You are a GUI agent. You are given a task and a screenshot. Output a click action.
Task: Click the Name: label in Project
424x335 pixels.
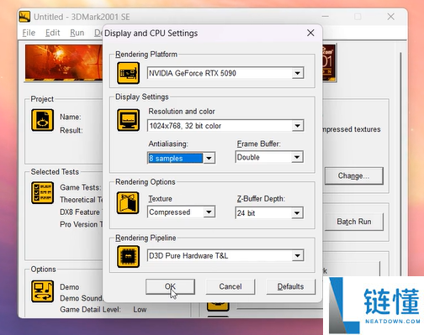[71, 117]
